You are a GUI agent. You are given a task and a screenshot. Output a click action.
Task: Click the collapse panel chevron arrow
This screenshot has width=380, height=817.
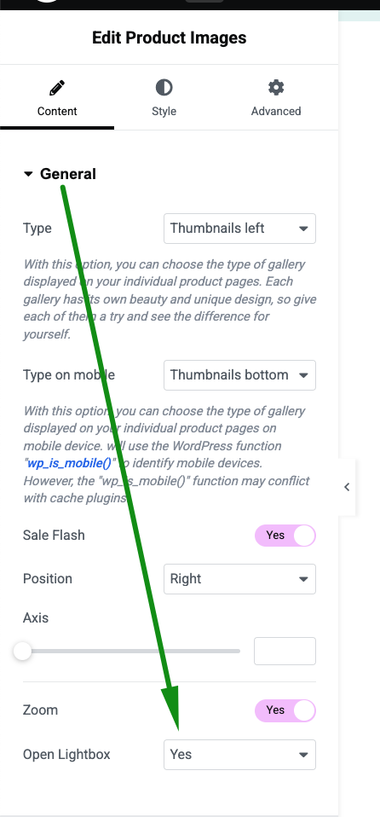coord(347,487)
